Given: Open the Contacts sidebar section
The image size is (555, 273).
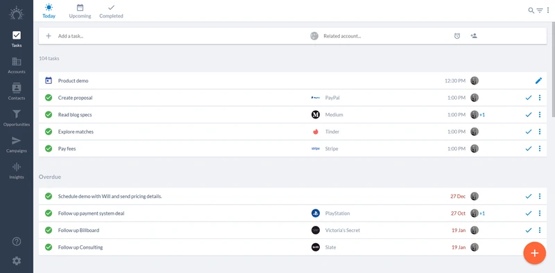Looking at the screenshot, I should [x=16, y=91].
